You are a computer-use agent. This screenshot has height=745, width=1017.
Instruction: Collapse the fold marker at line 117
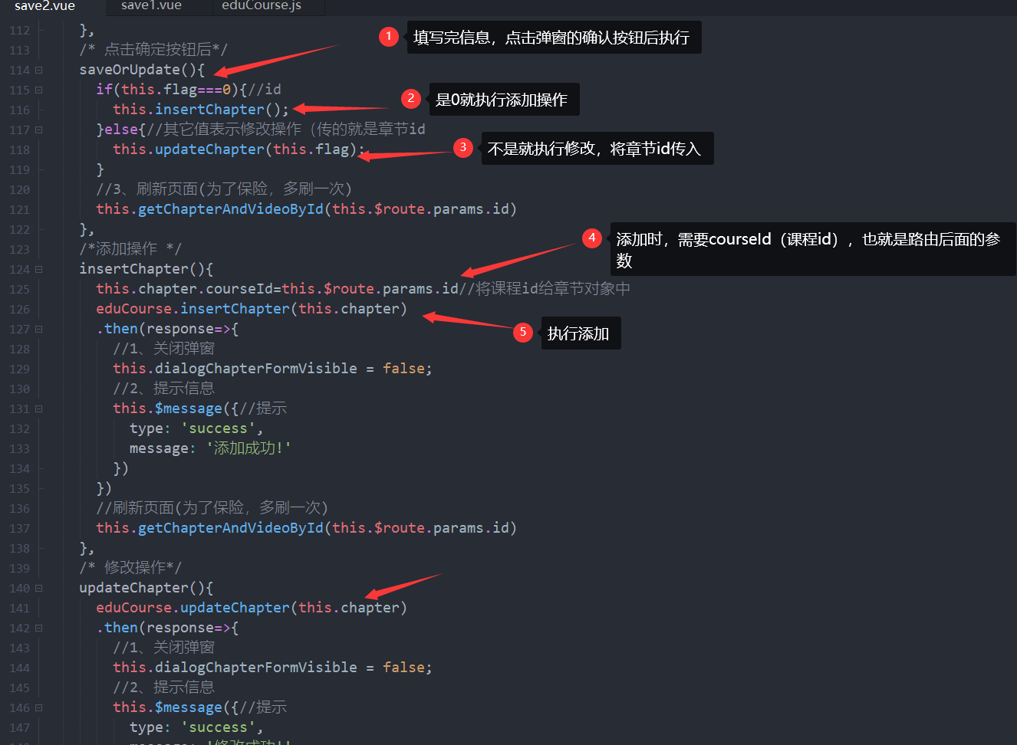point(38,130)
